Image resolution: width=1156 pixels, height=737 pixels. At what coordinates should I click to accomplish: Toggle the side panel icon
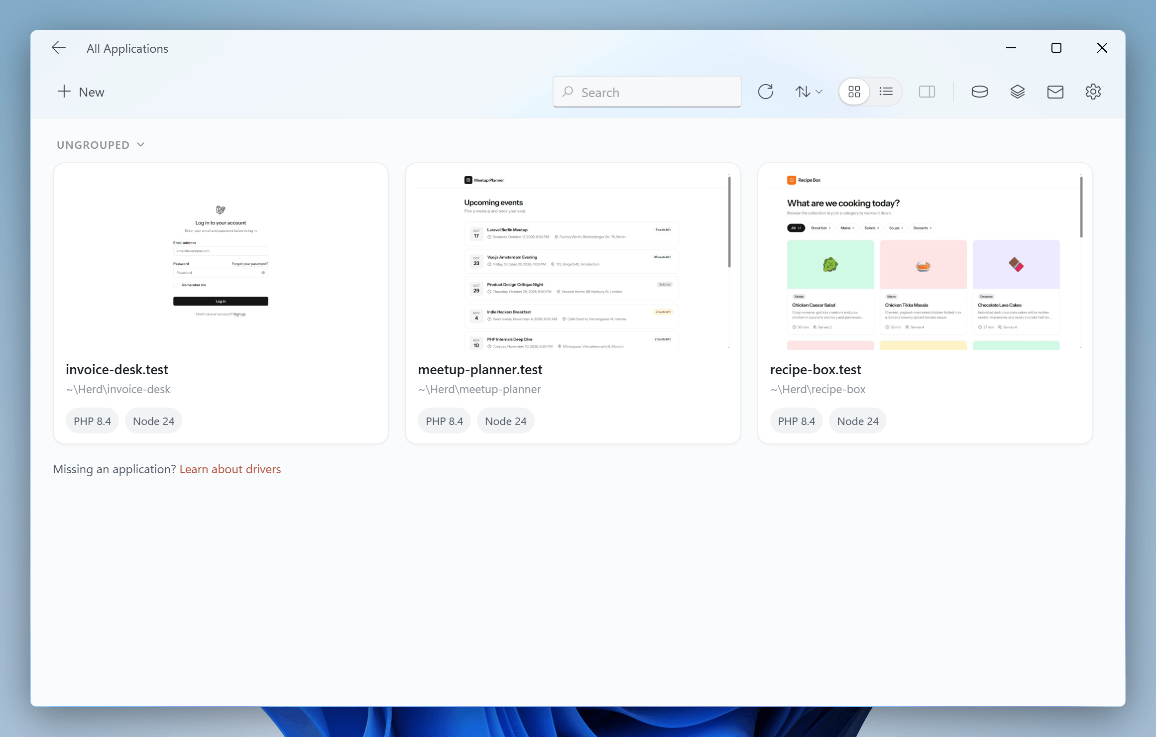click(x=927, y=92)
